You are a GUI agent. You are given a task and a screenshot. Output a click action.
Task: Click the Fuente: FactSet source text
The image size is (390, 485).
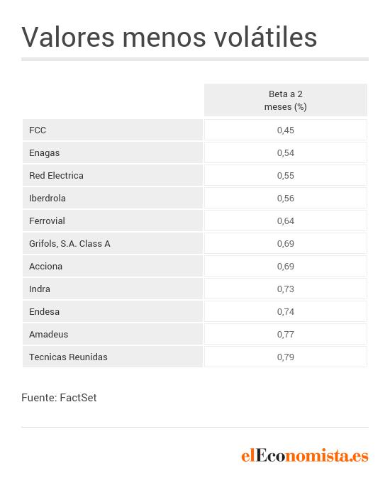click(x=59, y=398)
